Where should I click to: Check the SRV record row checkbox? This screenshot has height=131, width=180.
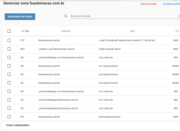coord(9,49)
